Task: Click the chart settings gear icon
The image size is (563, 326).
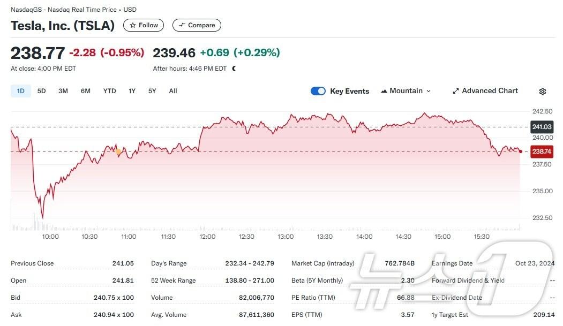Action: [x=542, y=92]
